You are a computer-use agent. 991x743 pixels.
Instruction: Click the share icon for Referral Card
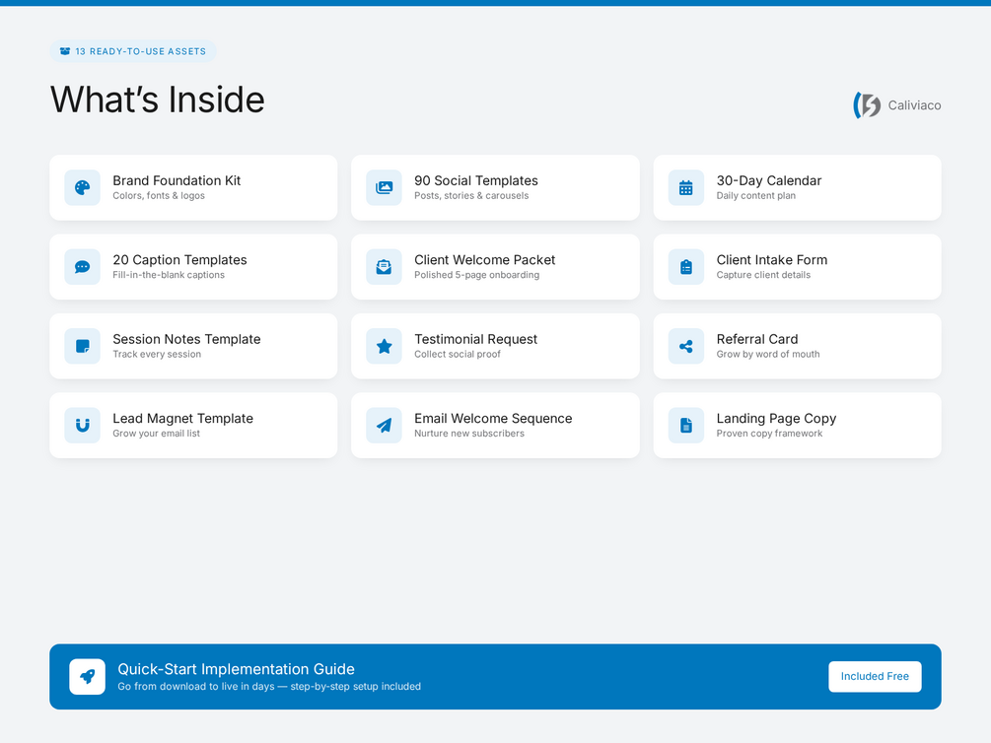point(685,346)
